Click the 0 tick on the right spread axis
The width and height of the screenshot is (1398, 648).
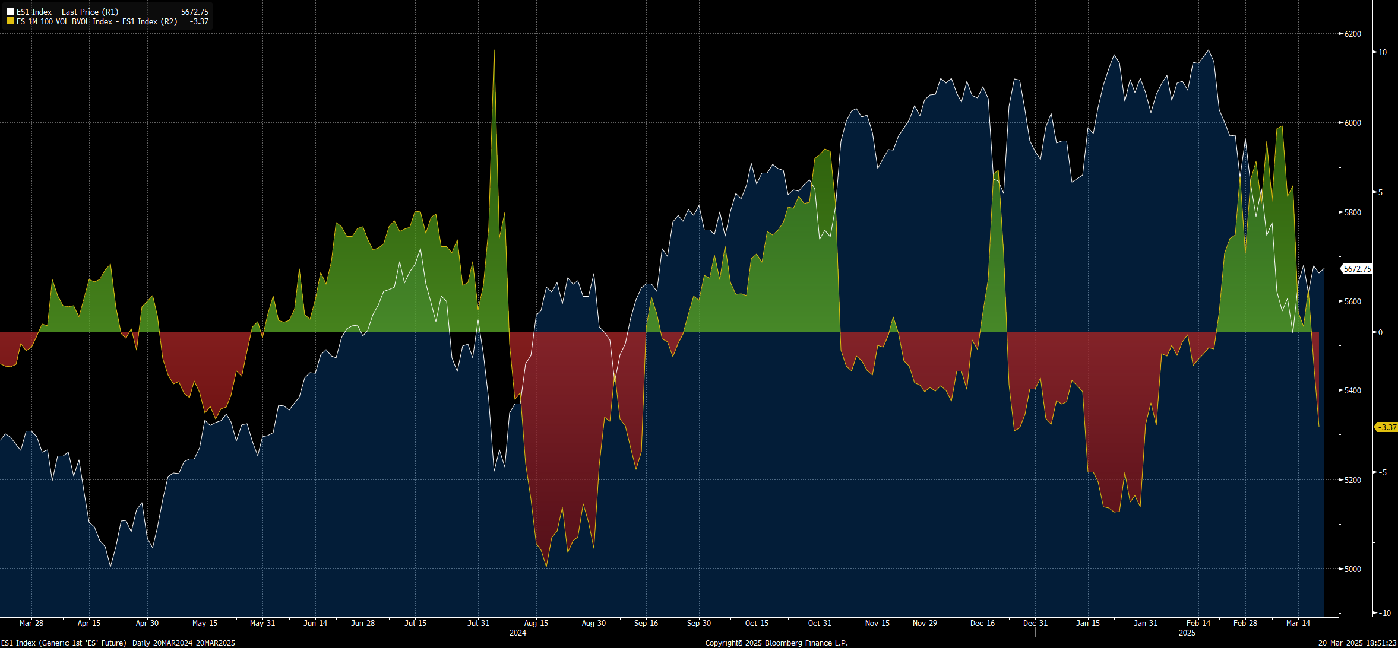pos(1380,332)
